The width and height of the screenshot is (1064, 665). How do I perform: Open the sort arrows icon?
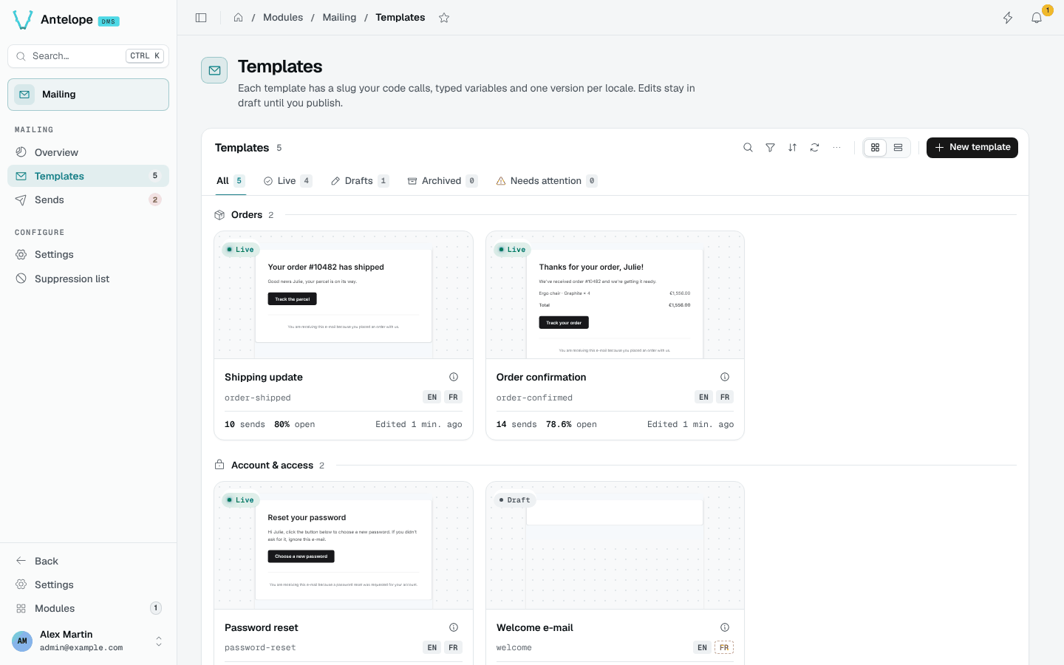tap(792, 148)
